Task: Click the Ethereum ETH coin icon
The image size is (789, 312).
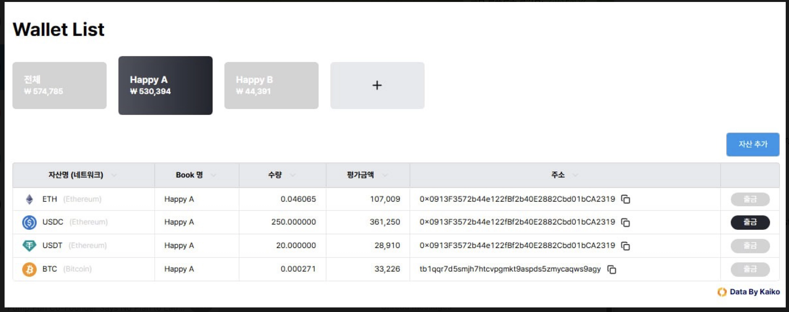Action: pos(29,199)
